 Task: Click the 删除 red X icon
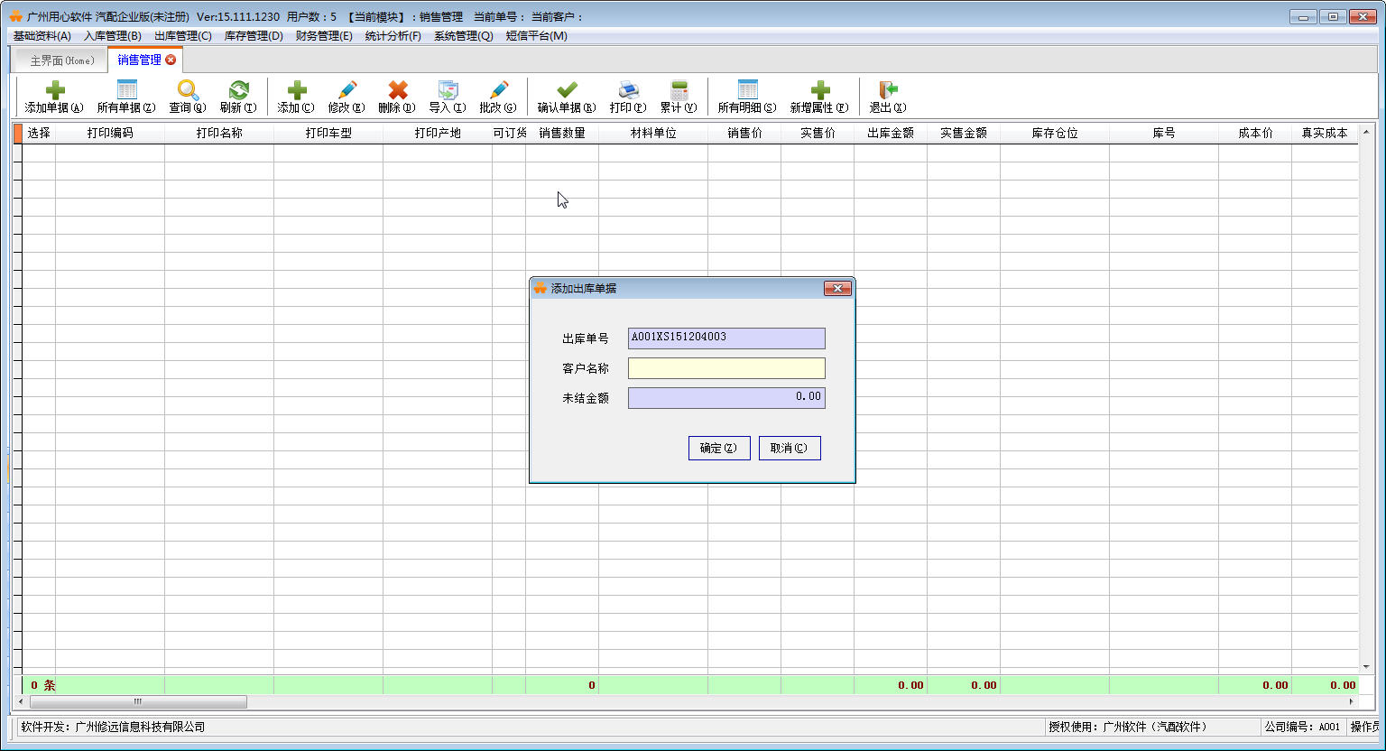(398, 90)
